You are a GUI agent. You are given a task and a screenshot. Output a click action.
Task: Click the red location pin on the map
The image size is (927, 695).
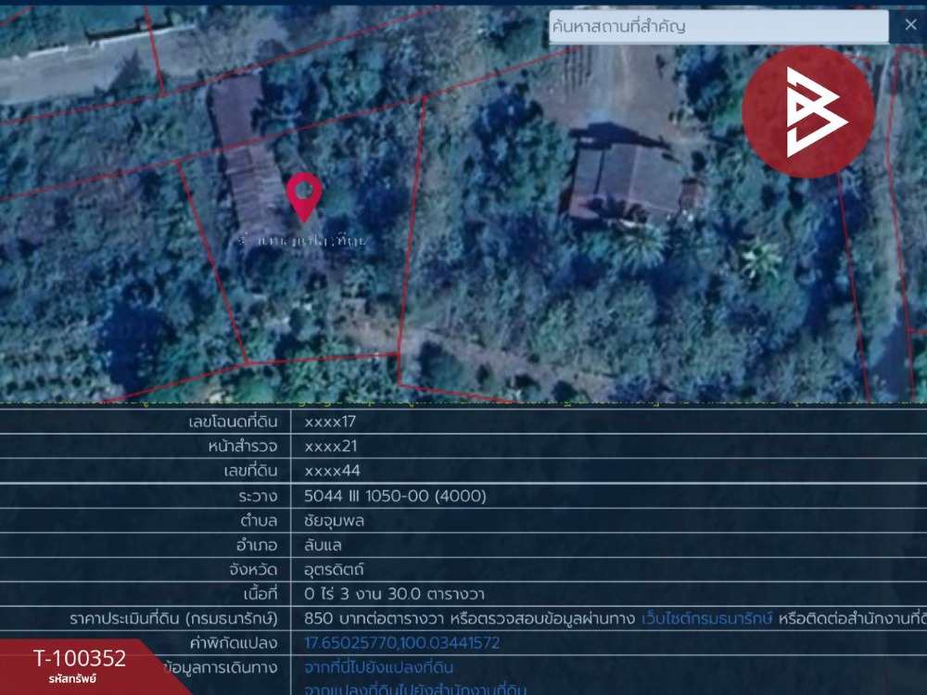point(304,197)
